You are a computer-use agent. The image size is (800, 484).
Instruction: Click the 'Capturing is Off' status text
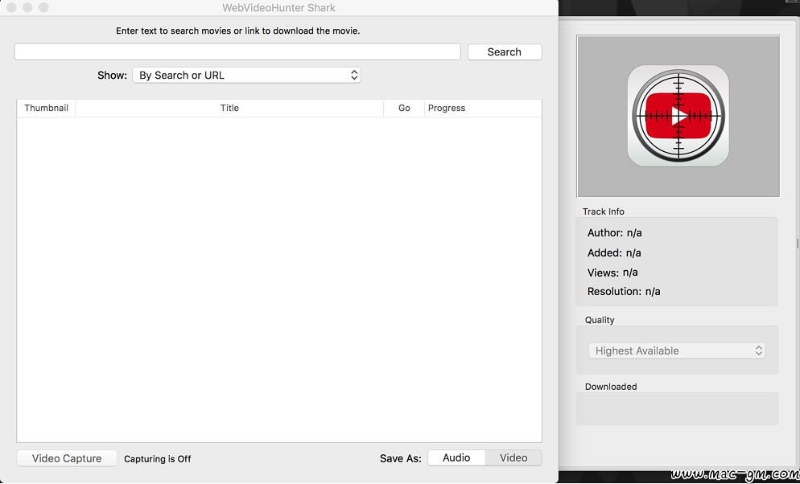click(157, 459)
